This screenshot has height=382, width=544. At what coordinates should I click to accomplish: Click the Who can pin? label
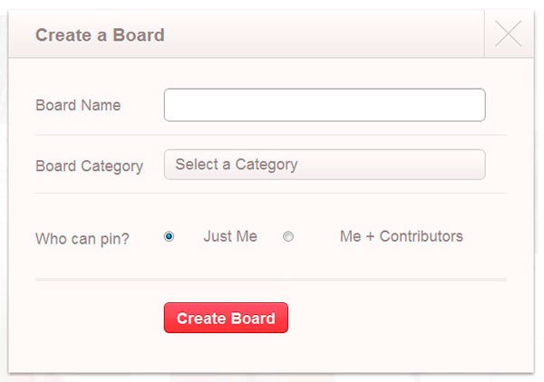83,240
